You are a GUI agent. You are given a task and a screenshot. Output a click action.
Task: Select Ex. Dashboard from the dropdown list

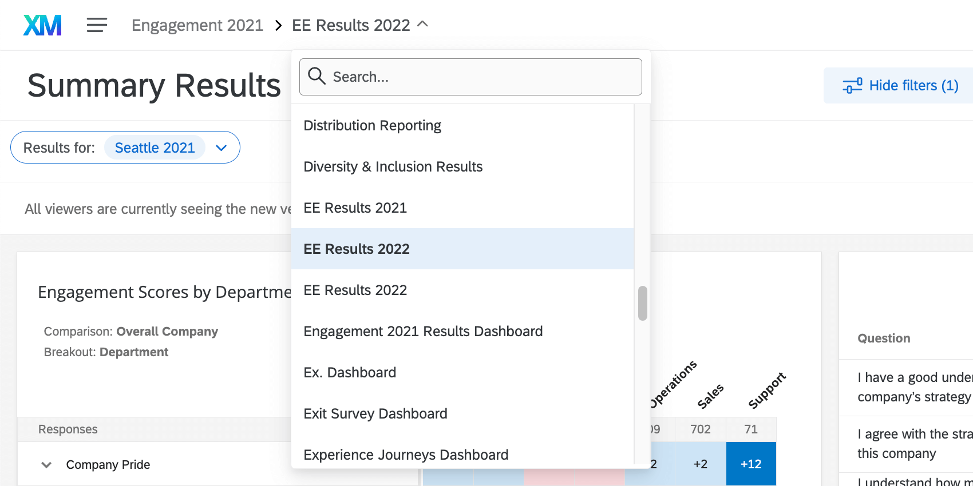pos(350,372)
